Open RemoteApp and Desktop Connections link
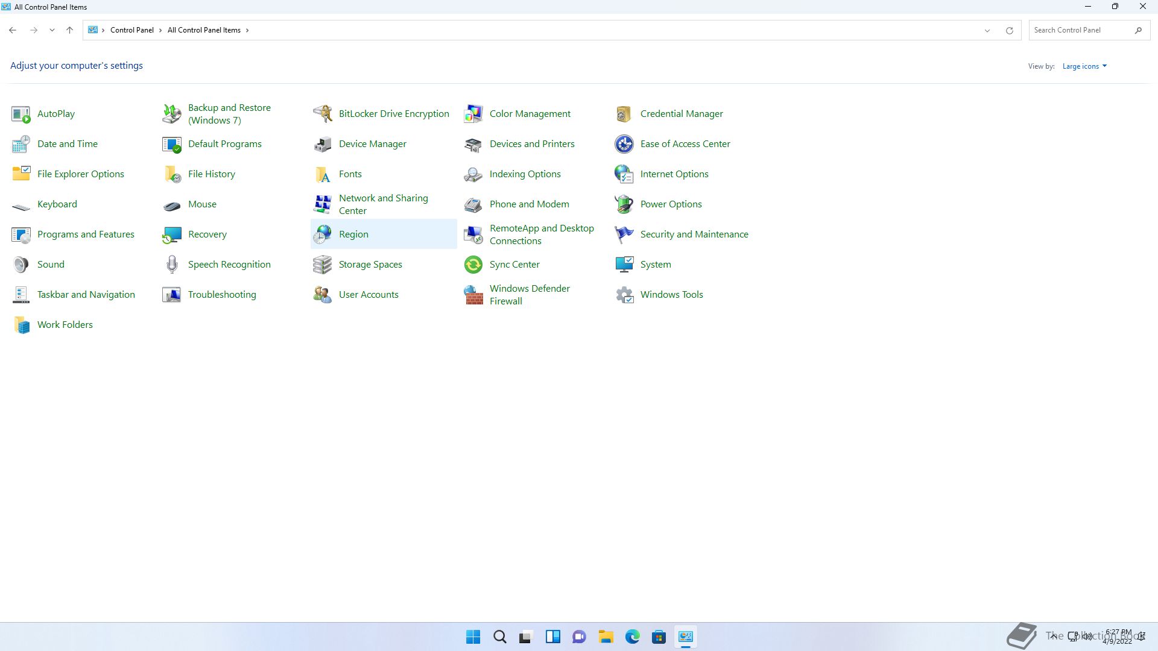 coord(542,234)
